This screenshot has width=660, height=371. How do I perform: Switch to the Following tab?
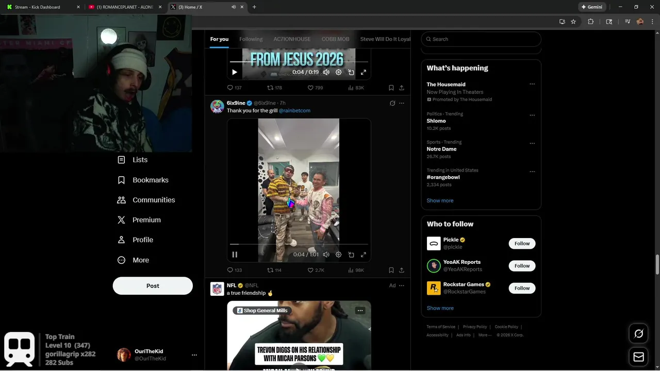click(x=251, y=39)
